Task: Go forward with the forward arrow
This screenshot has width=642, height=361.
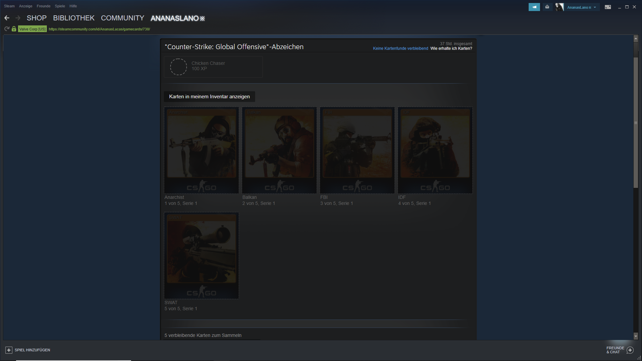Action: 18,18
